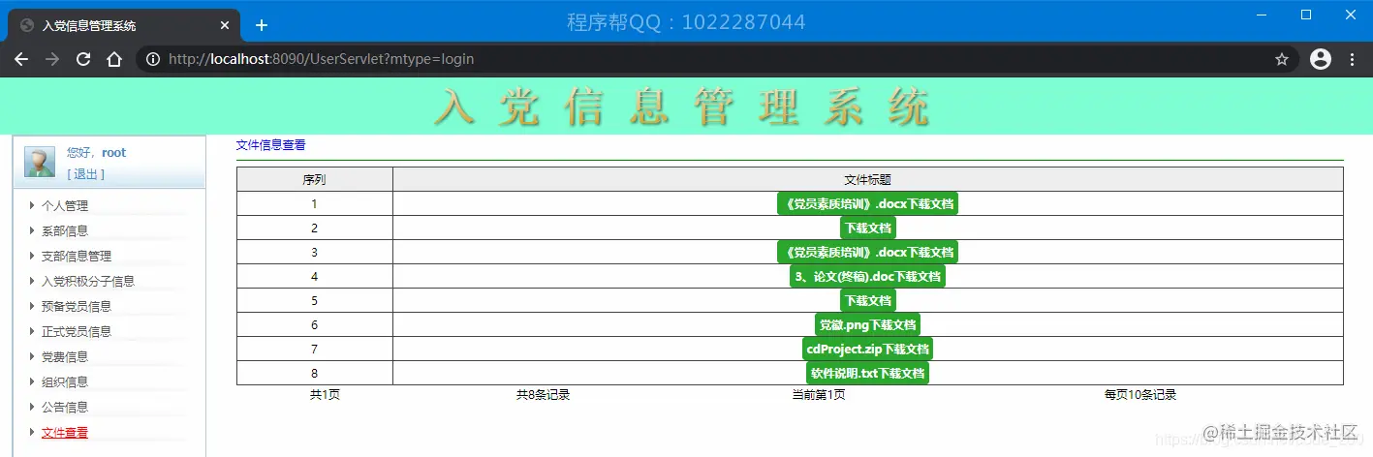This screenshot has height=457, width=1373.
Task: Download the 党徽.png file
Action: (867, 324)
